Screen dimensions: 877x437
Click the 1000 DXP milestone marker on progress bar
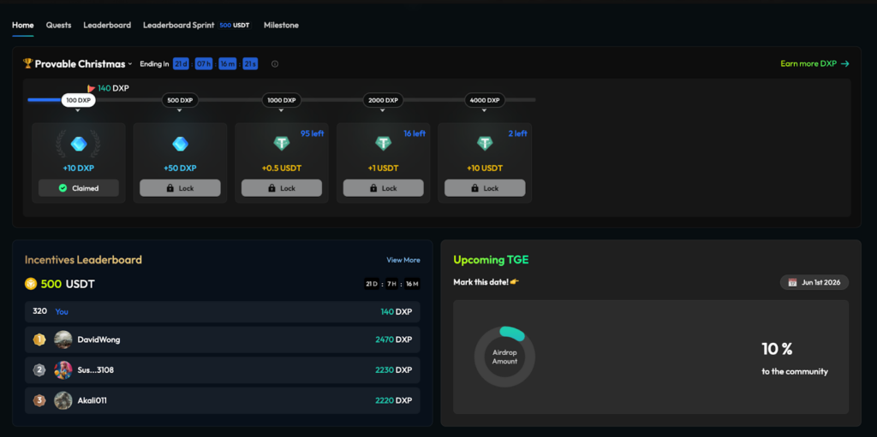click(282, 100)
